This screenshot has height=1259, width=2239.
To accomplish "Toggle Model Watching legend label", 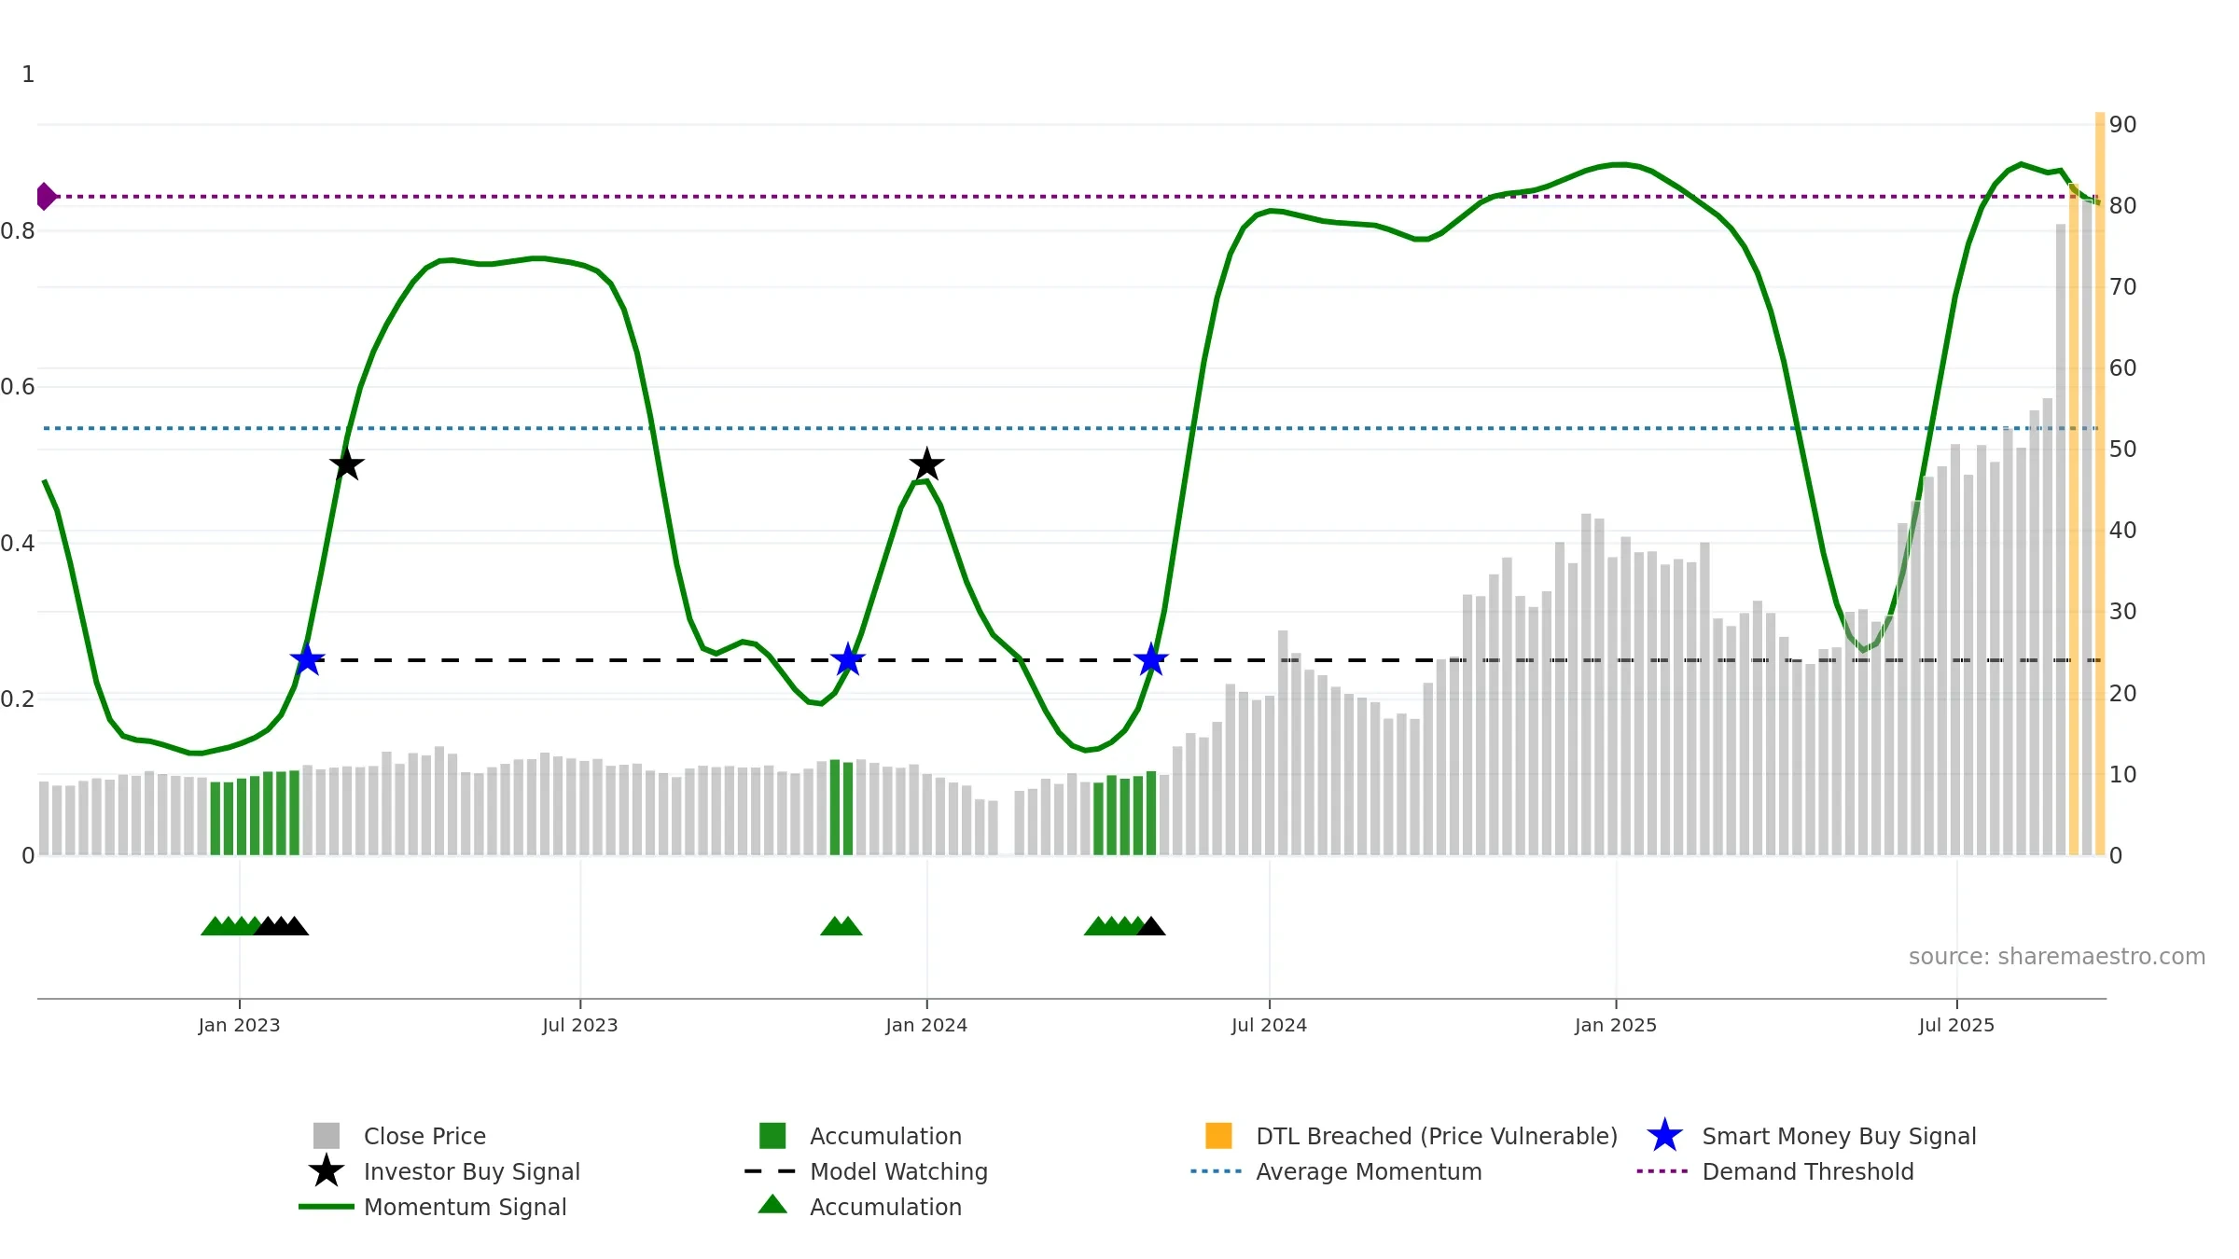I will tap(898, 1171).
